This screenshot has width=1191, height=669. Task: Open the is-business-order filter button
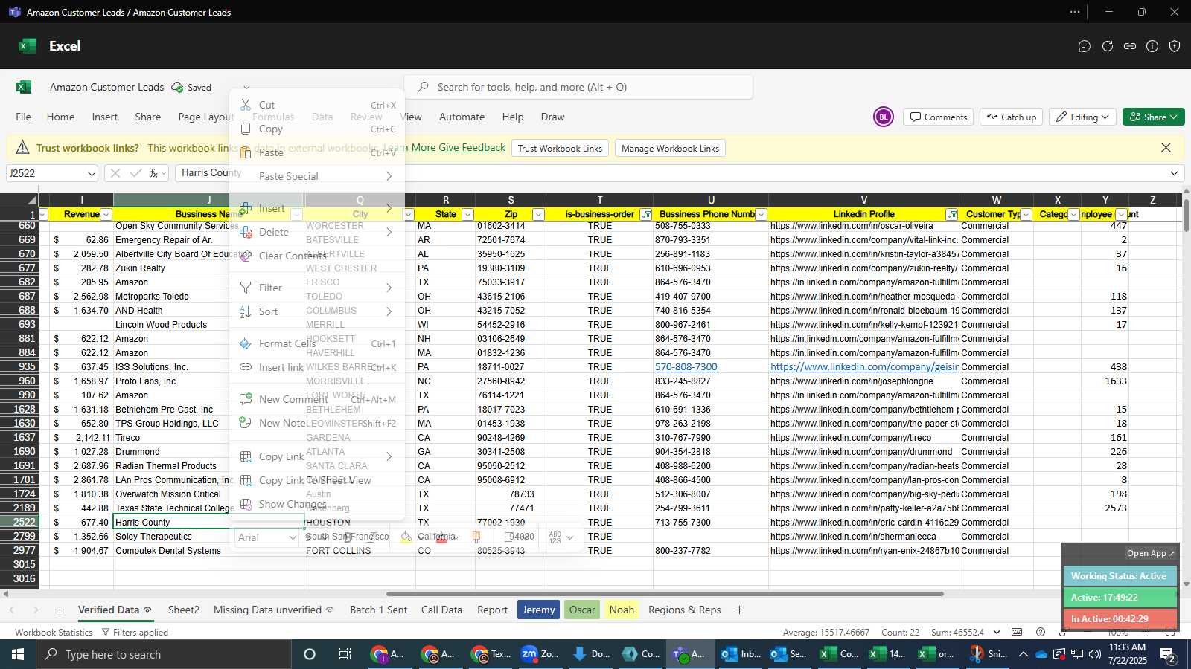(646, 214)
